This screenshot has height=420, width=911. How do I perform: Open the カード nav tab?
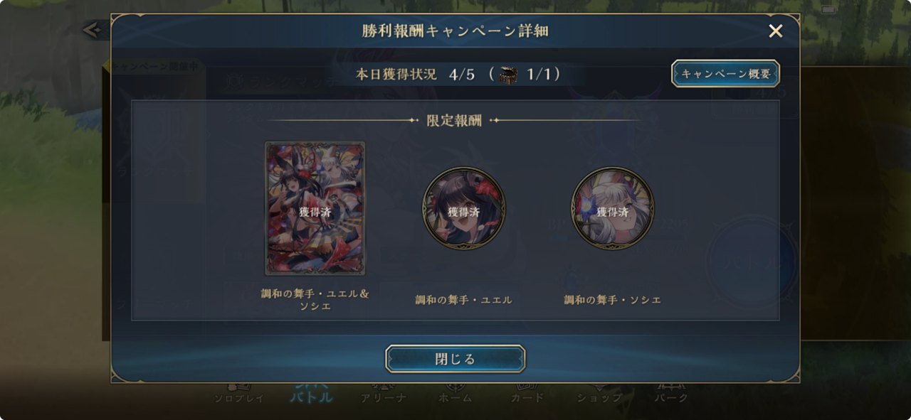pos(527,398)
